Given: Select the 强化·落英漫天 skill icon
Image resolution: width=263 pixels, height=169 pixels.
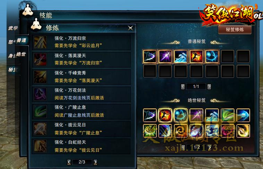Looking at the screenshot, I should click(x=40, y=60).
